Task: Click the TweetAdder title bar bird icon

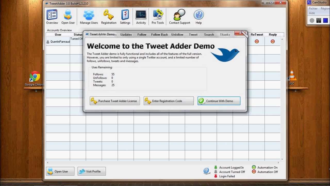Action: [47, 3]
